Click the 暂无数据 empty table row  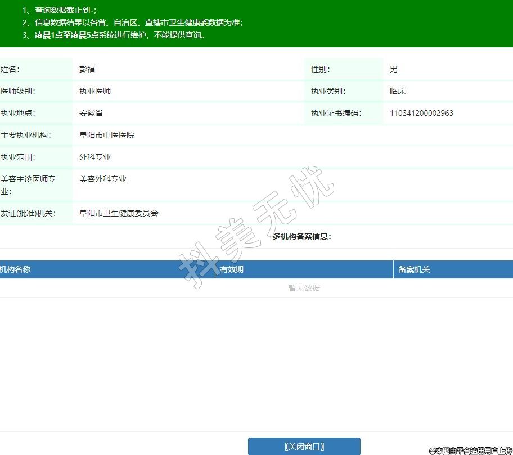pos(304,287)
